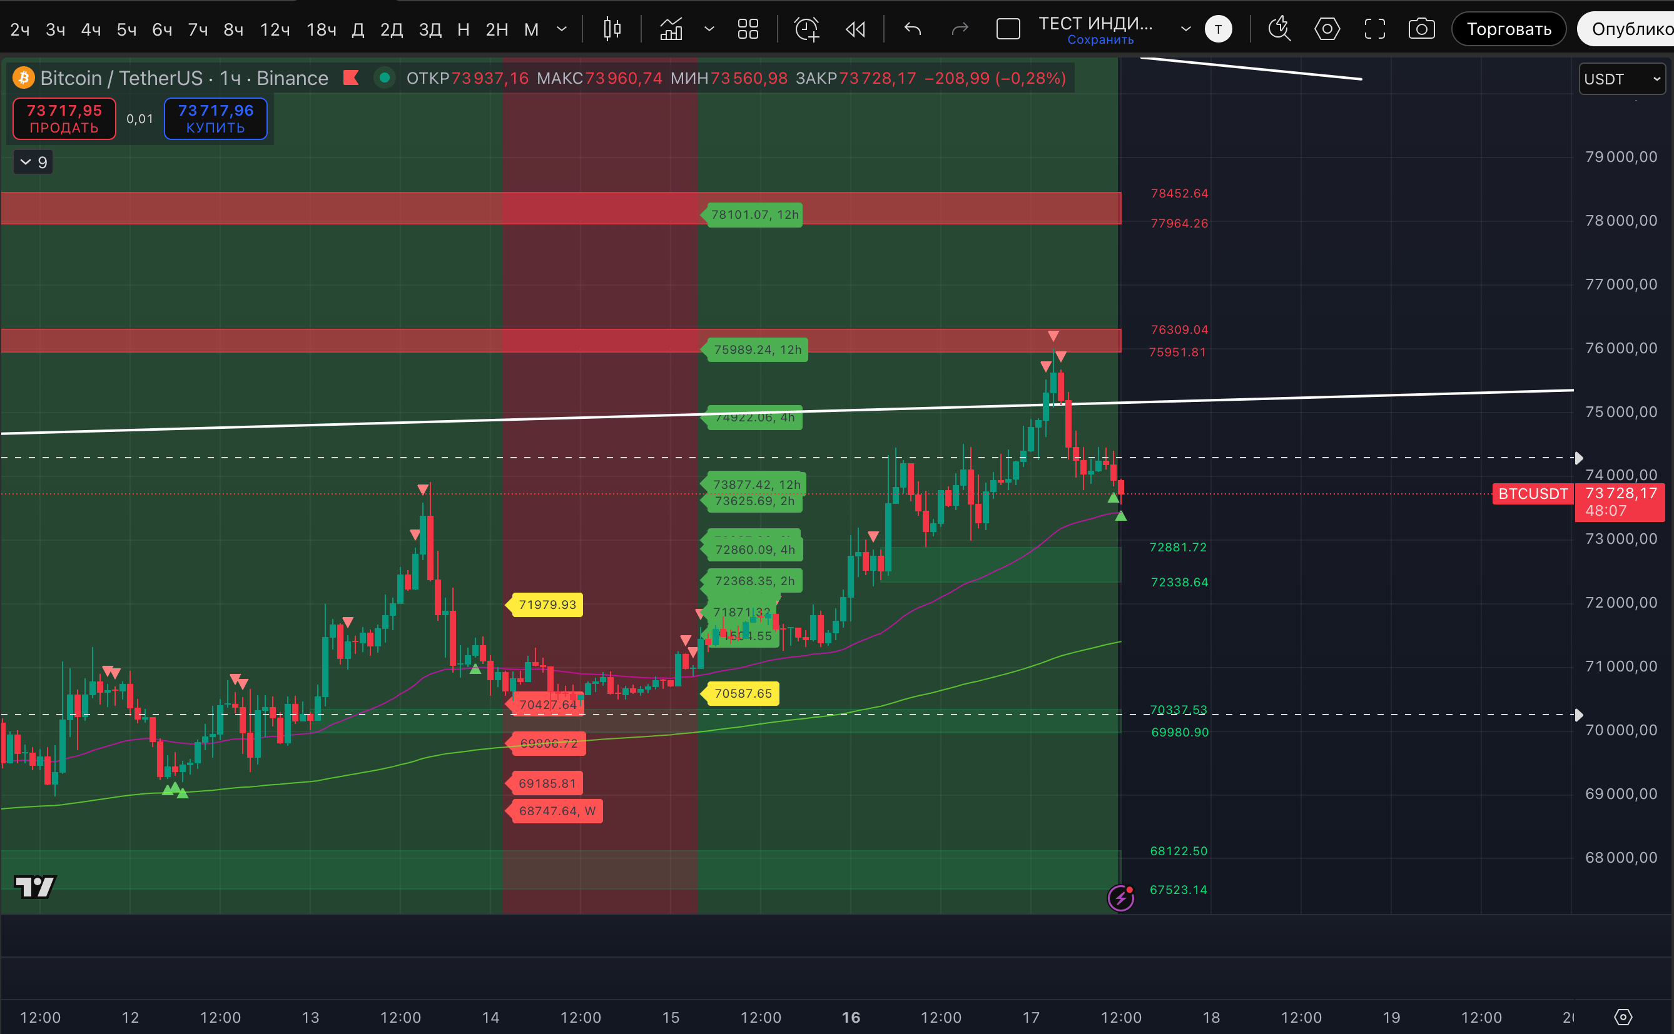Toggle the green market status dot
1674x1034 pixels.
385,78
